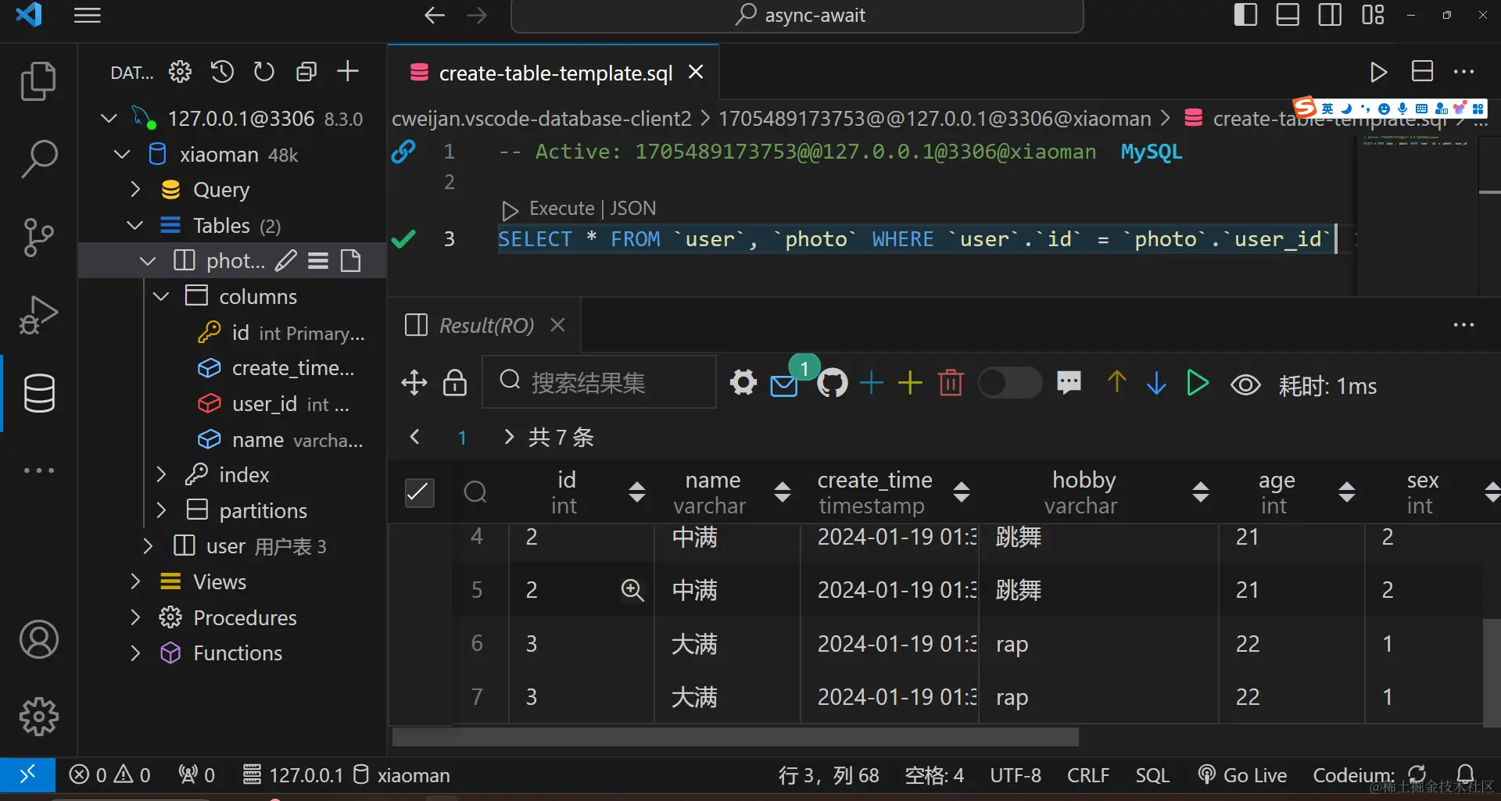Open the Accounts menu

(38, 640)
